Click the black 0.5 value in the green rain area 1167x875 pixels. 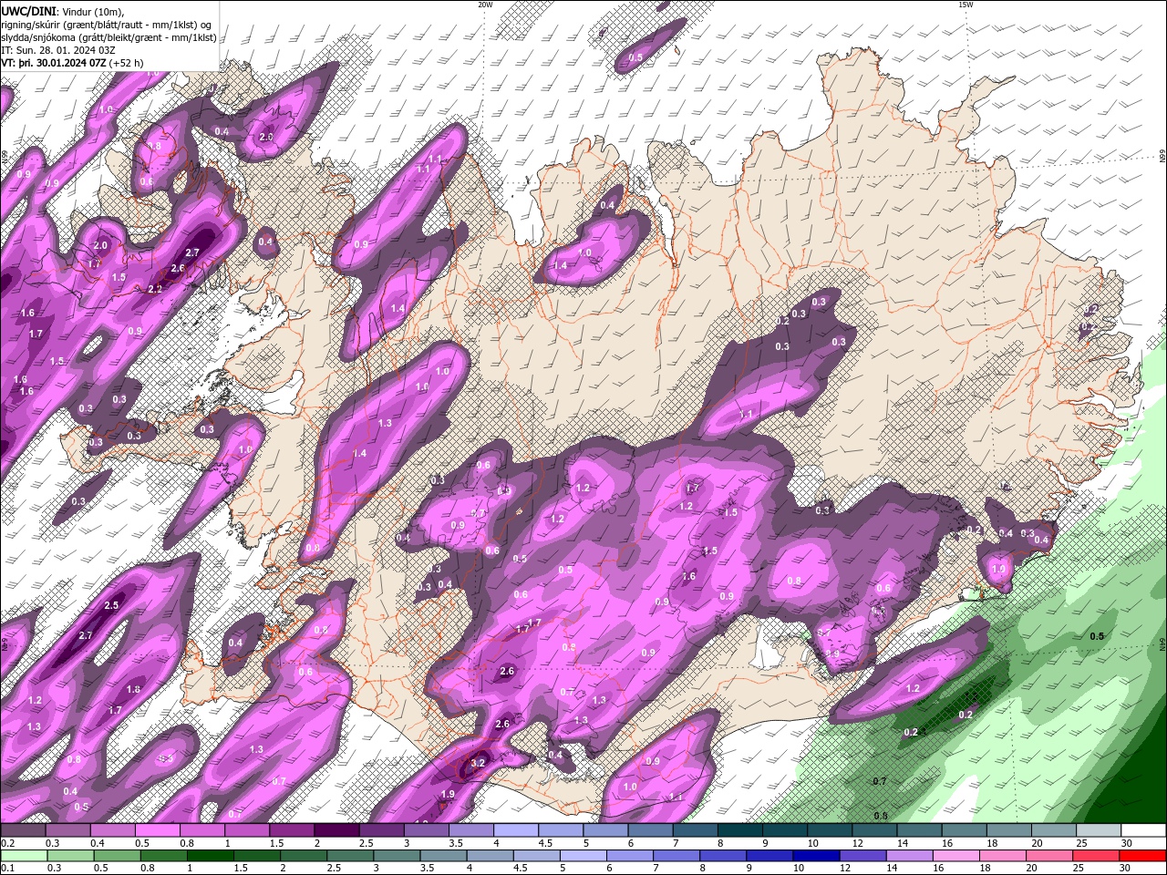pyautogui.click(x=1097, y=636)
